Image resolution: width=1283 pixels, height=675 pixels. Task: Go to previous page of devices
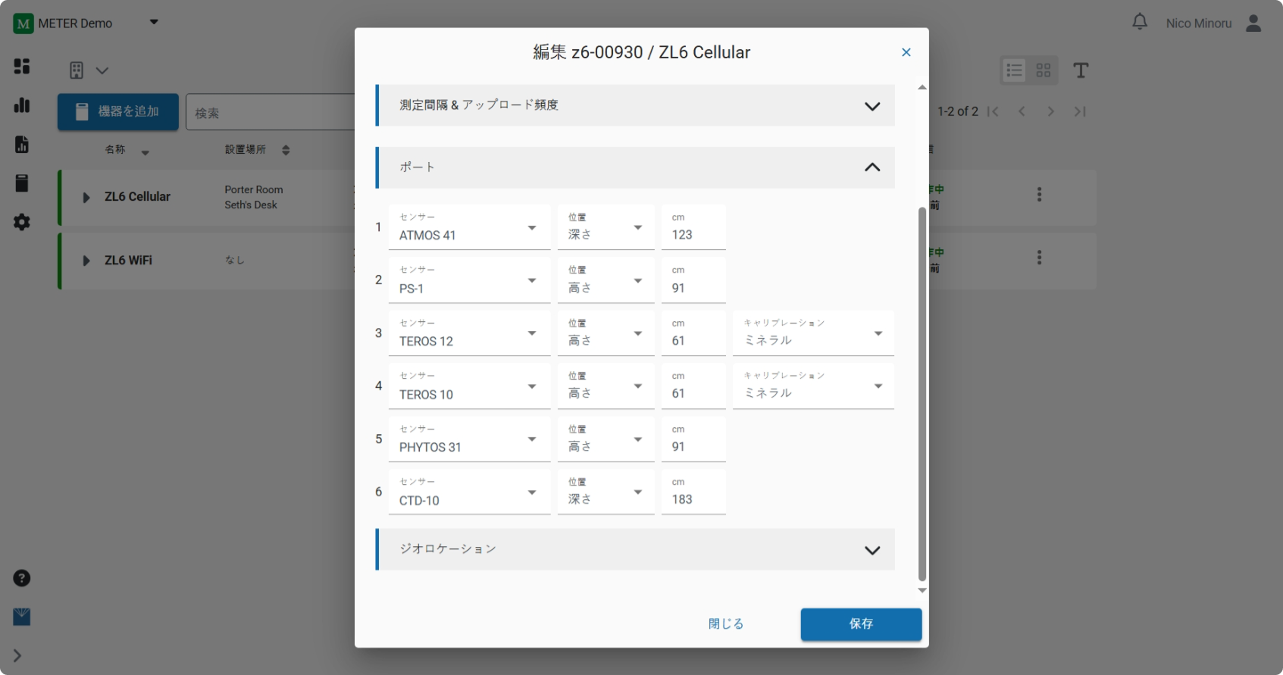(x=1022, y=111)
